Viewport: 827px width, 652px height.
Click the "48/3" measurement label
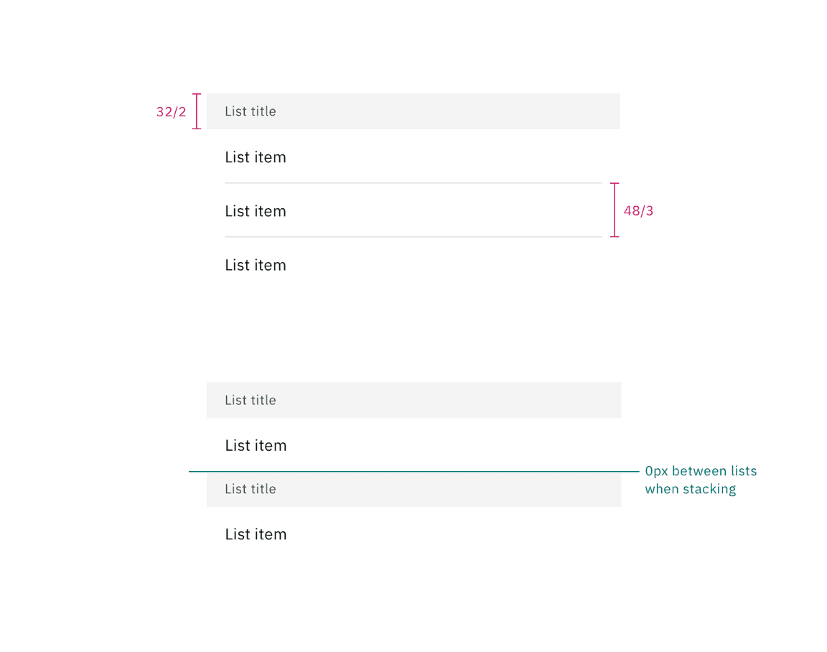[x=638, y=211]
